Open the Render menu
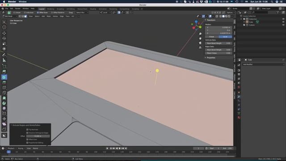 (18, 8)
